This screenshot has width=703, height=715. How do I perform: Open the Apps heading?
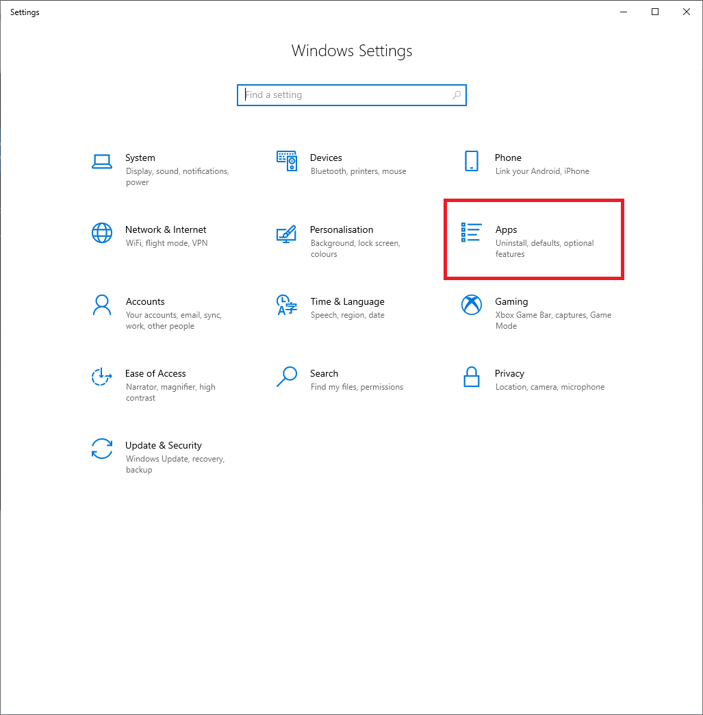[x=506, y=230]
